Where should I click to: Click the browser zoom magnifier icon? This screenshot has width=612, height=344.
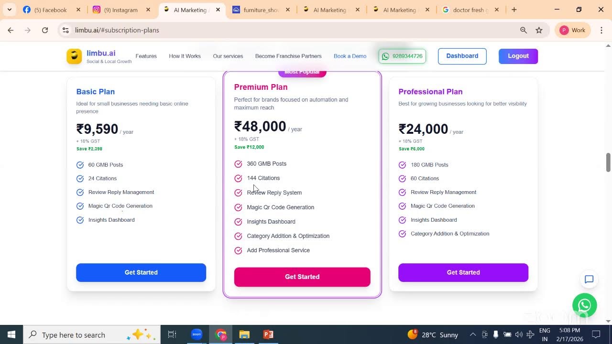[x=524, y=30]
